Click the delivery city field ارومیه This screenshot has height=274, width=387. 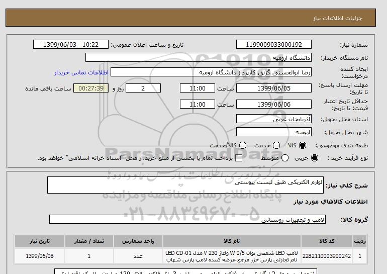pyautogui.click(x=274, y=132)
